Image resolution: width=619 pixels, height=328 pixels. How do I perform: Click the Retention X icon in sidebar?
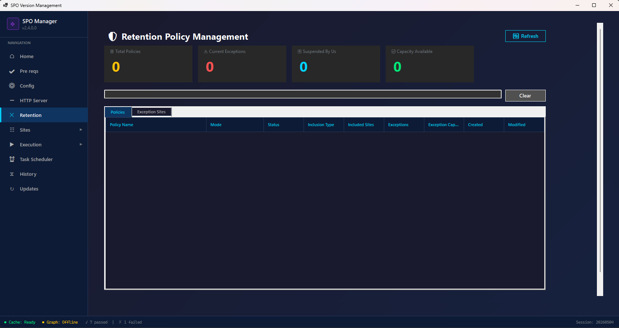click(x=12, y=115)
